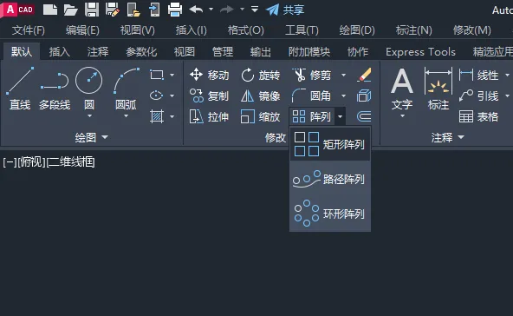Expand the hatch tool dropdown arrow
The width and height of the screenshot is (513, 316).
click(x=172, y=116)
